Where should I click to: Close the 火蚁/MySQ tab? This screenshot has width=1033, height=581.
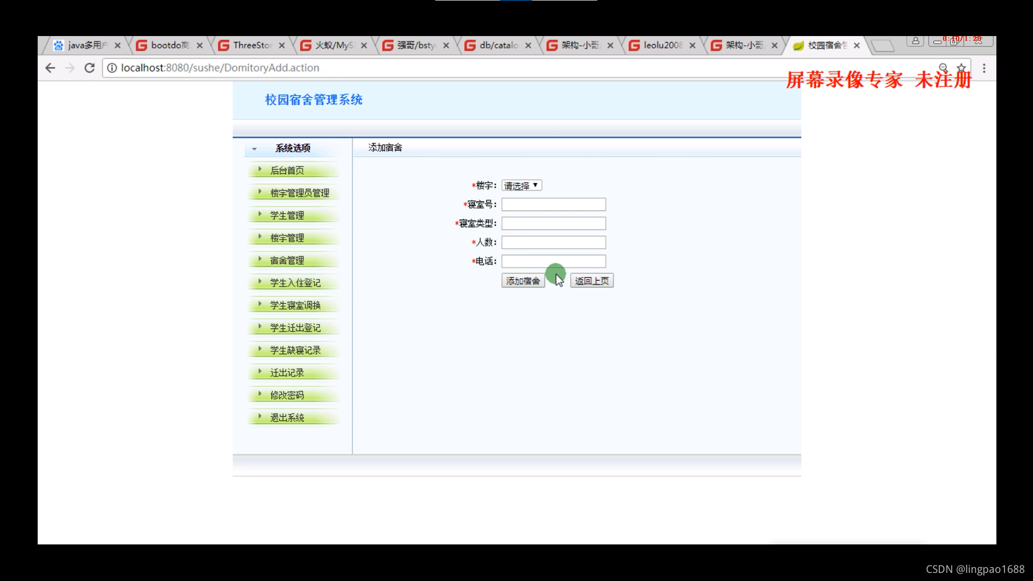coord(365,46)
